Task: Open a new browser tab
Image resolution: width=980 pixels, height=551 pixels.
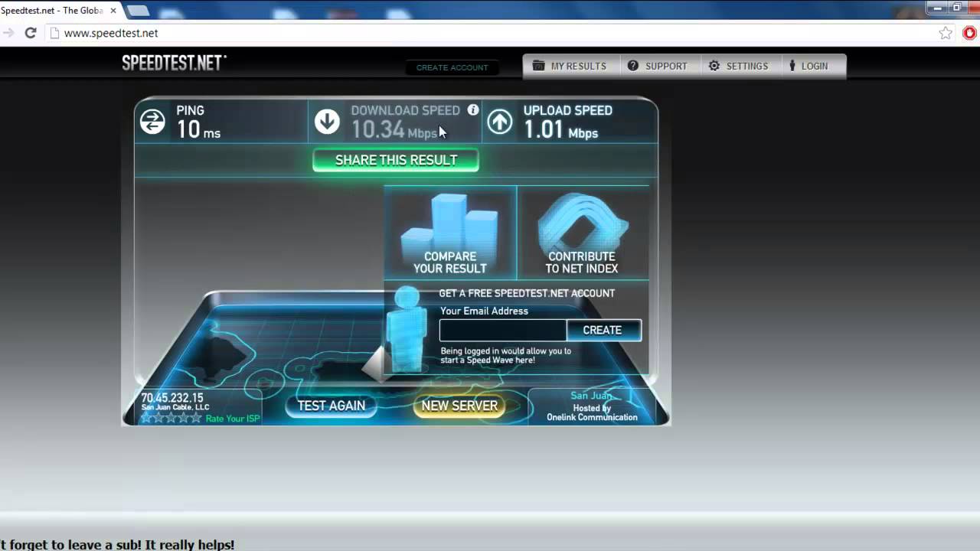Action: coord(138,11)
